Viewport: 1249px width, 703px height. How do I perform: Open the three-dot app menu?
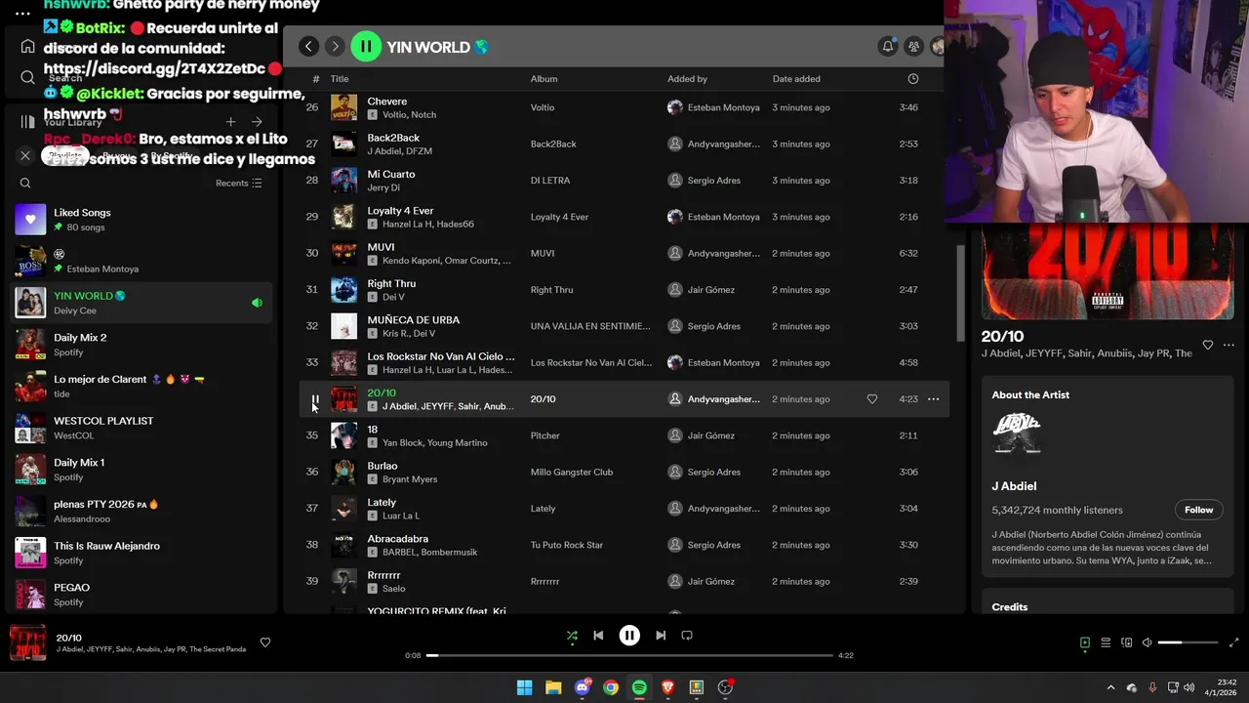coord(22,14)
